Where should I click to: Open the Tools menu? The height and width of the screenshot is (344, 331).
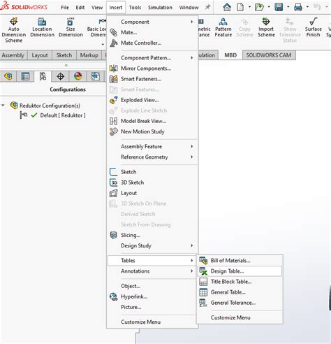135,8
